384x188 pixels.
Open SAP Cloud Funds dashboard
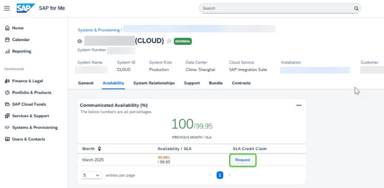click(x=29, y=104)
